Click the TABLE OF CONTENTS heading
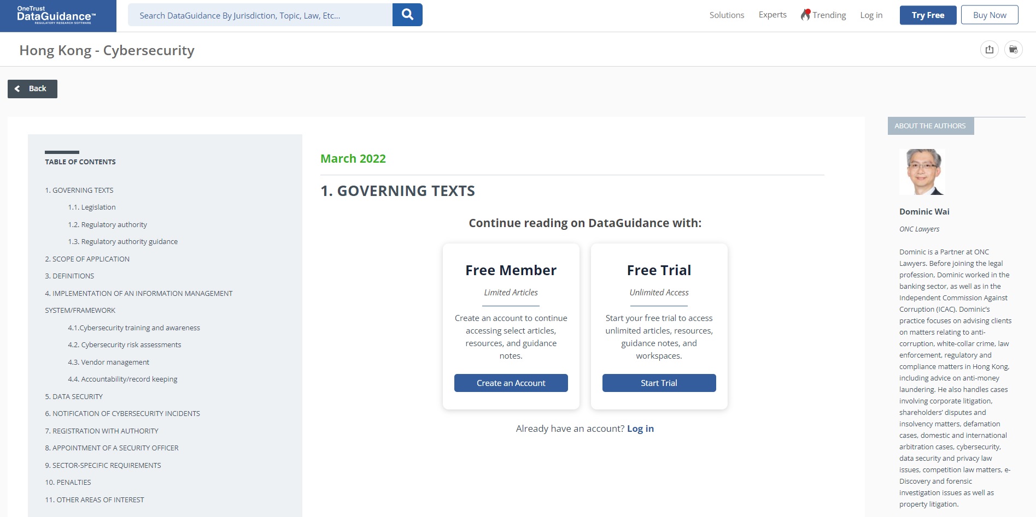The image size is (1036, 517). tap(80, 162)
